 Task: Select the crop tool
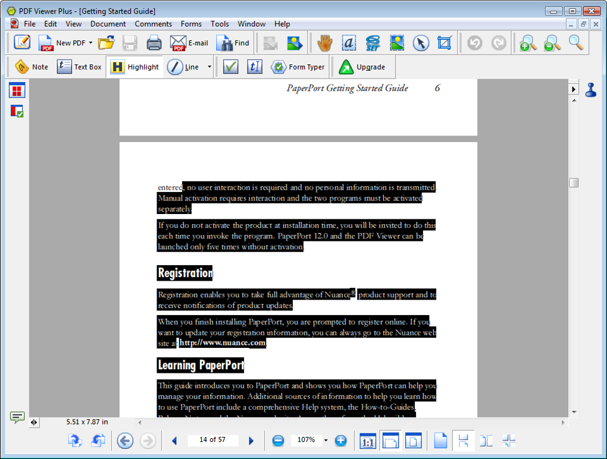445,43
